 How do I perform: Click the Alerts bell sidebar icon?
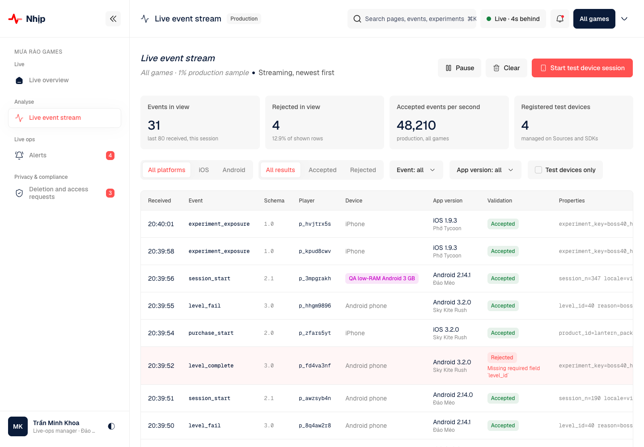click(19, 156)
